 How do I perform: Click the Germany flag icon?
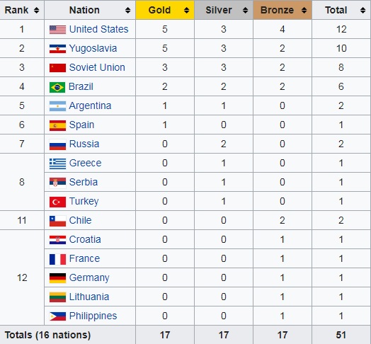click(57, 278)
